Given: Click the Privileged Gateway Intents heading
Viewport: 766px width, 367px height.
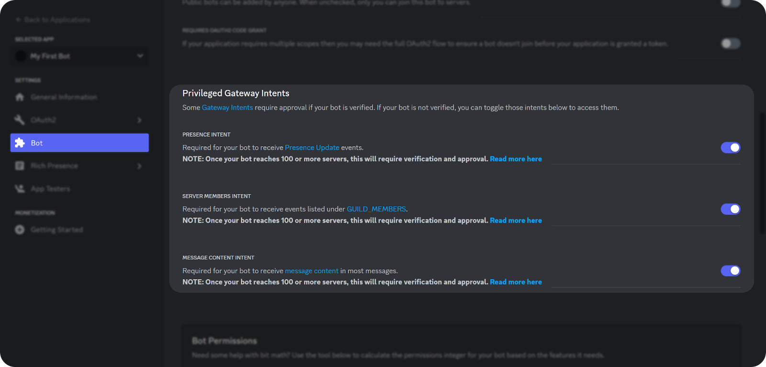Looking at the screenshot, I should (236, 93).
